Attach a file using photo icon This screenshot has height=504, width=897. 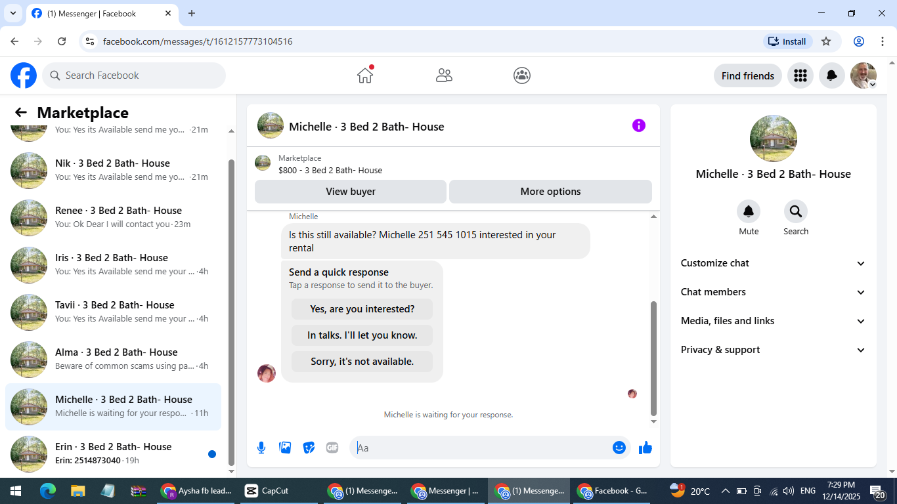tap(285, 448)
